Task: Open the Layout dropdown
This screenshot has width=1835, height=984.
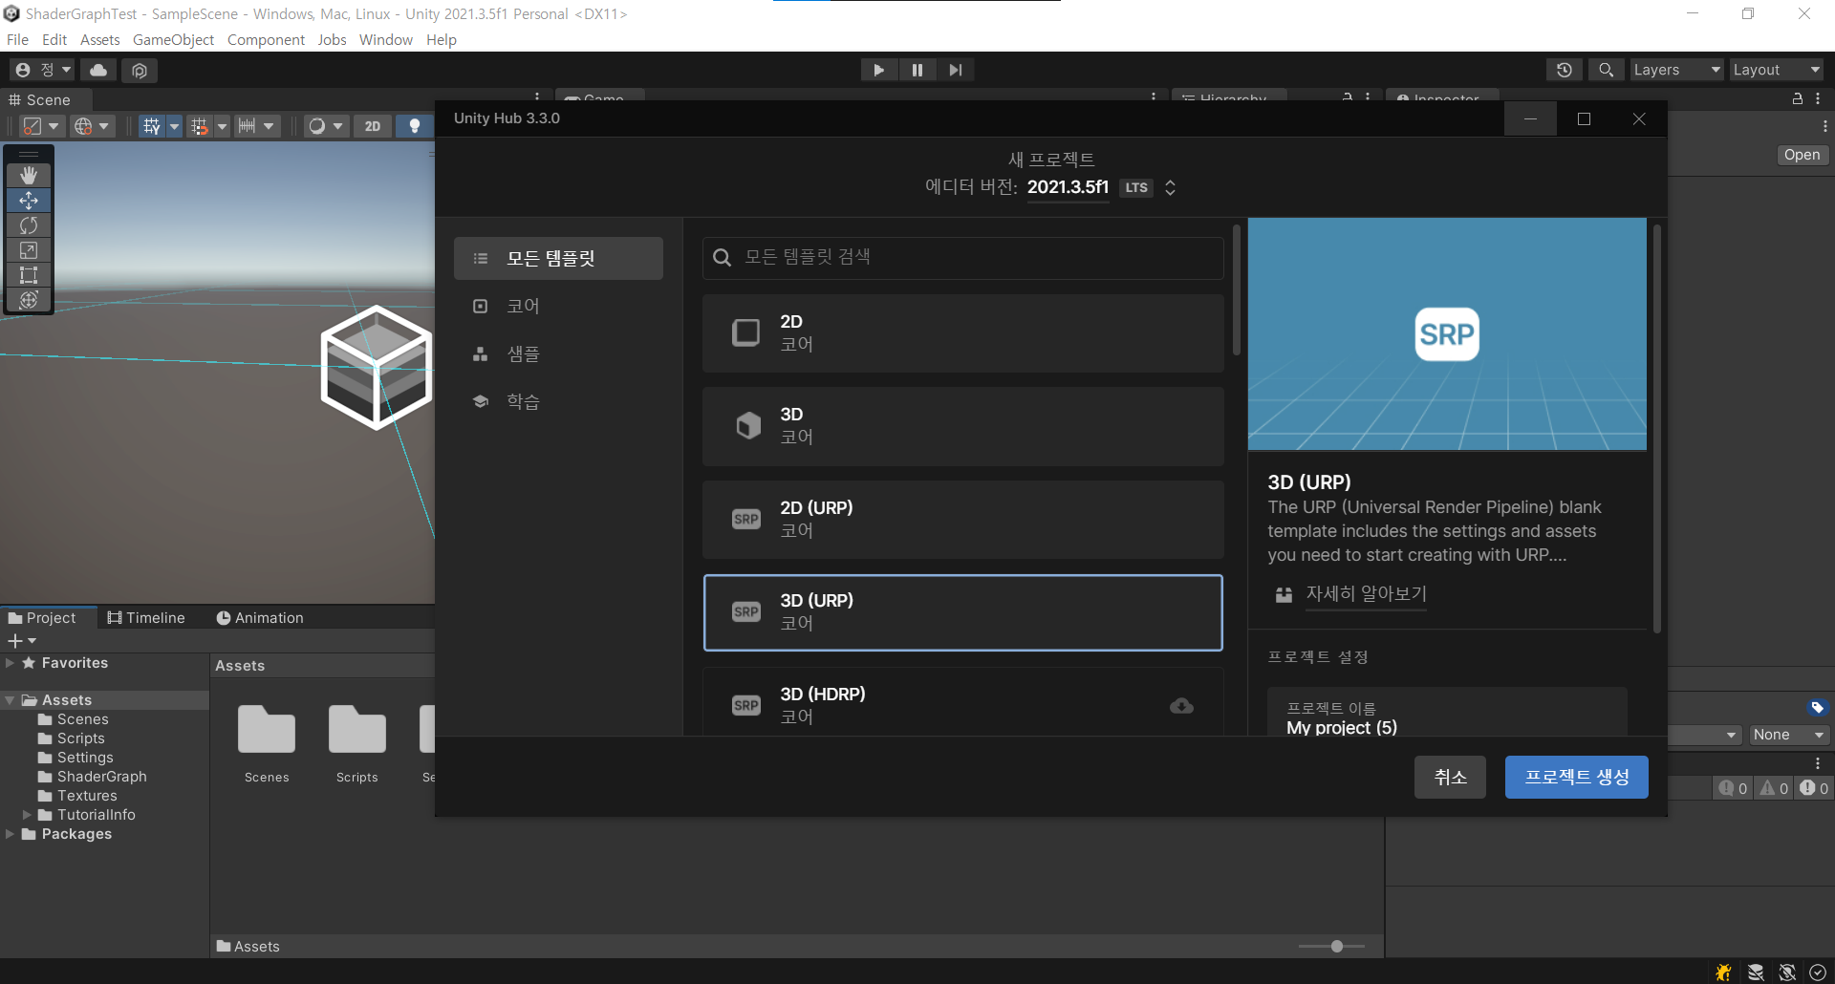Action: tap(1777, 70)
